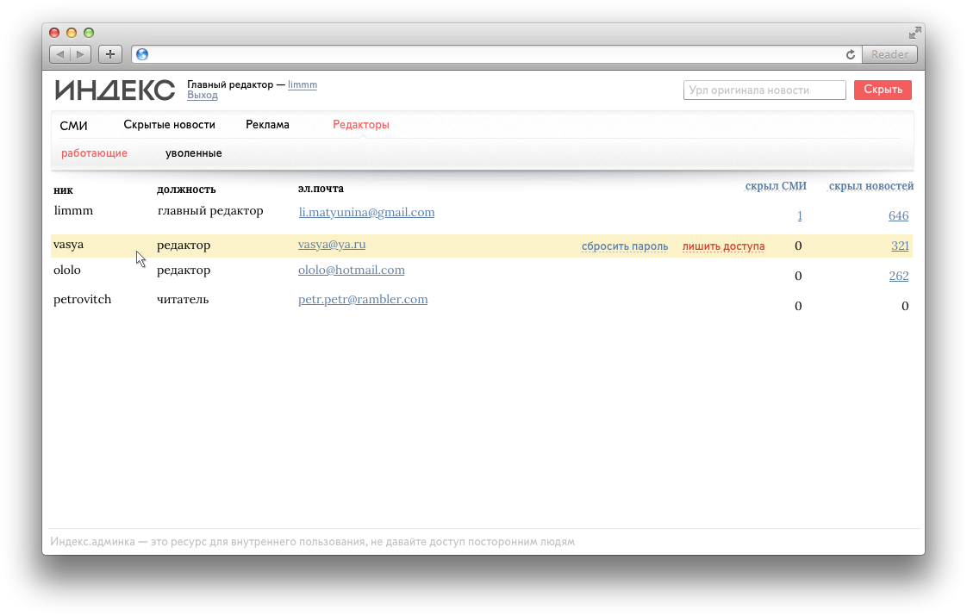Click the browser forward arrow button

point(80,54)
